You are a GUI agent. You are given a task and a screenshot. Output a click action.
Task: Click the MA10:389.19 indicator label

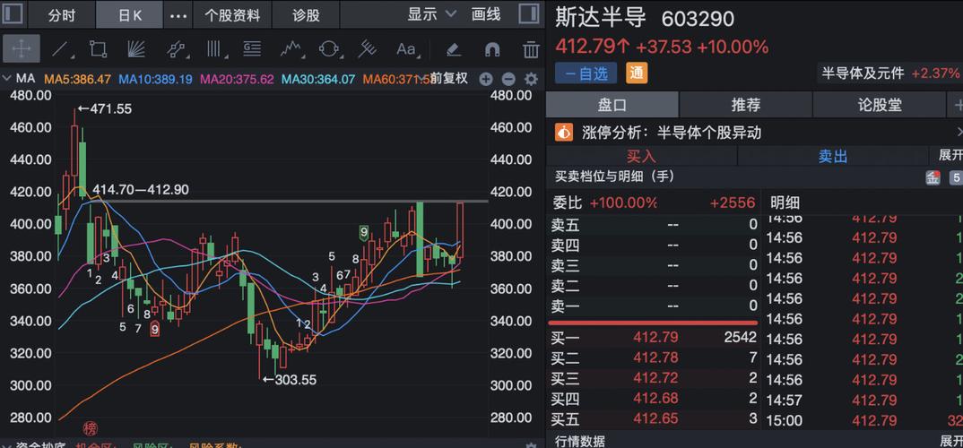(x=155, y=79)
